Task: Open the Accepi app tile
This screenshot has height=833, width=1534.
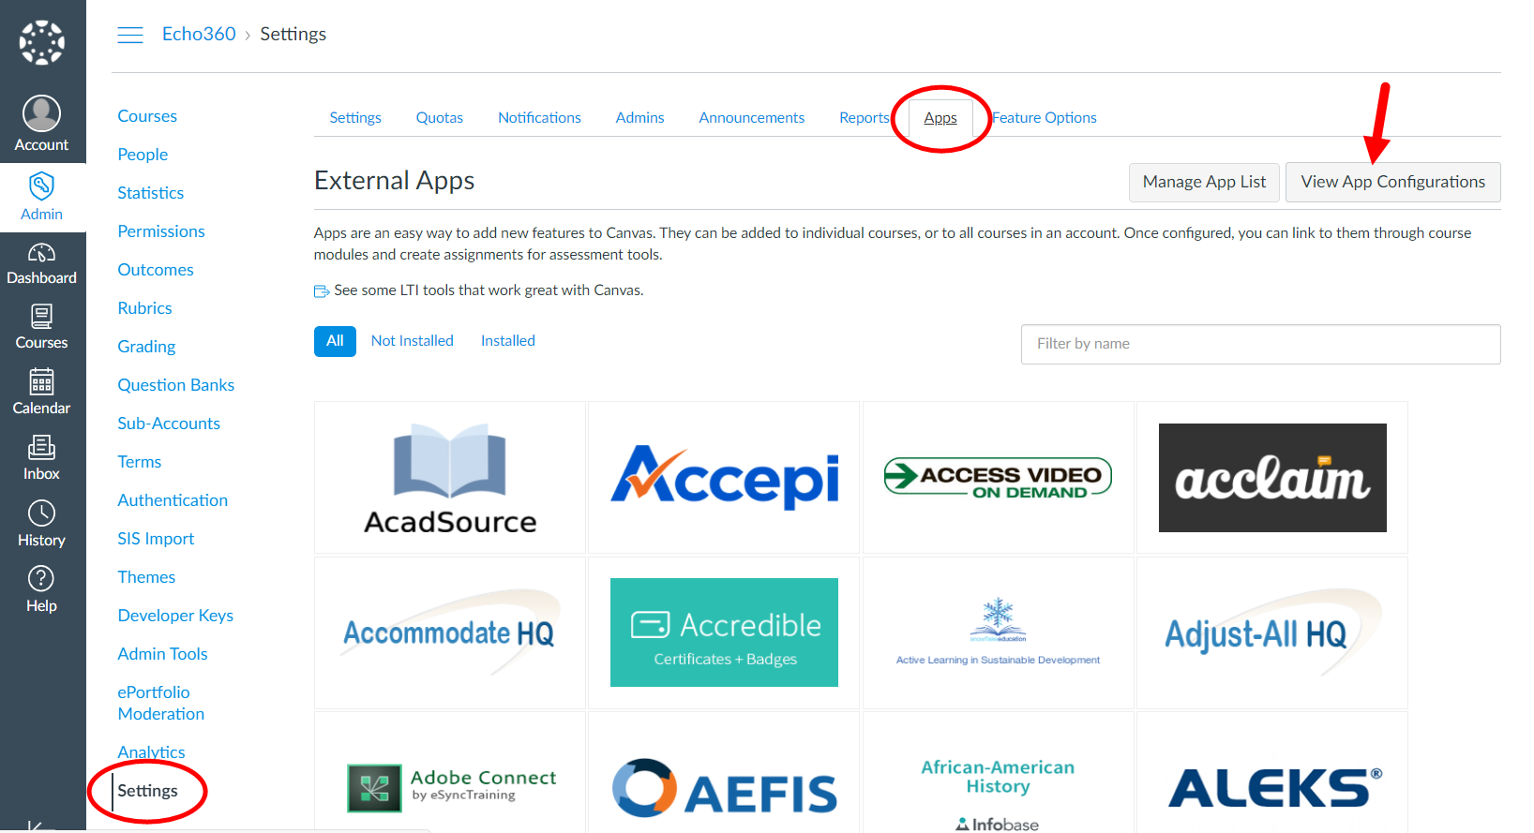Action: (724, 478)
